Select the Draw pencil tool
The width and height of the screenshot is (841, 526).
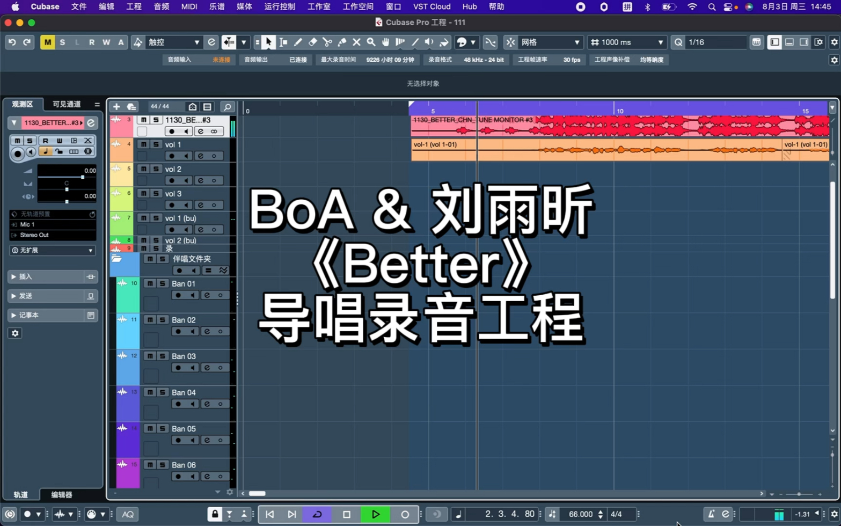pos(298,42)
